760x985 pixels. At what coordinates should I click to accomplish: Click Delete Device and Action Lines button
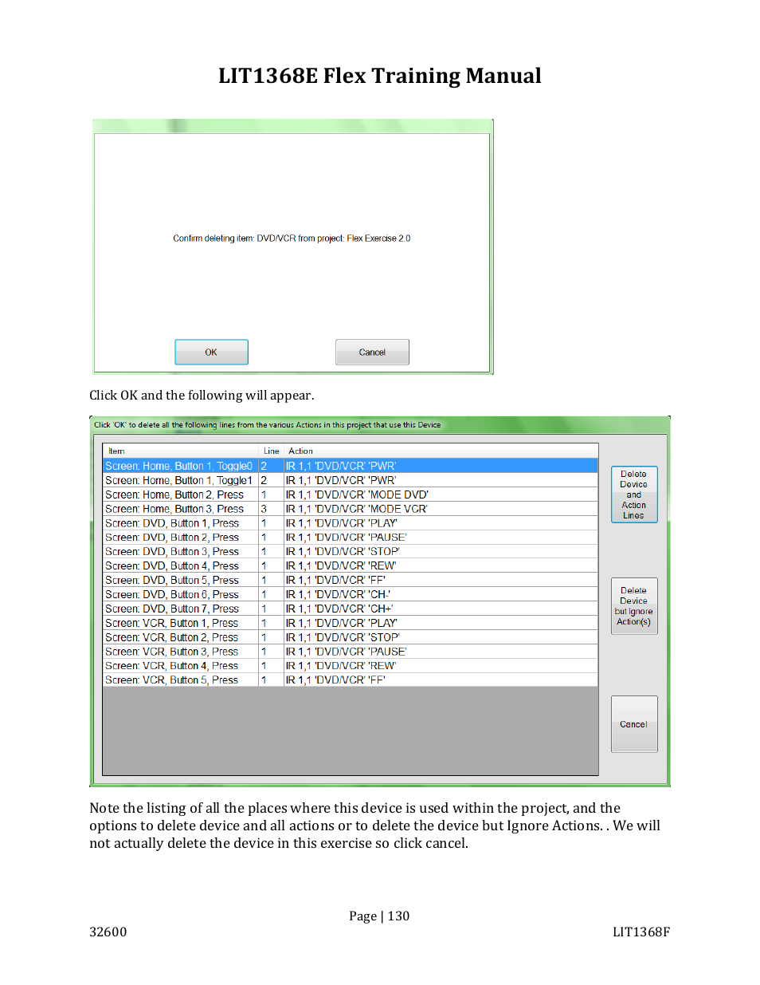pos(634,494)
